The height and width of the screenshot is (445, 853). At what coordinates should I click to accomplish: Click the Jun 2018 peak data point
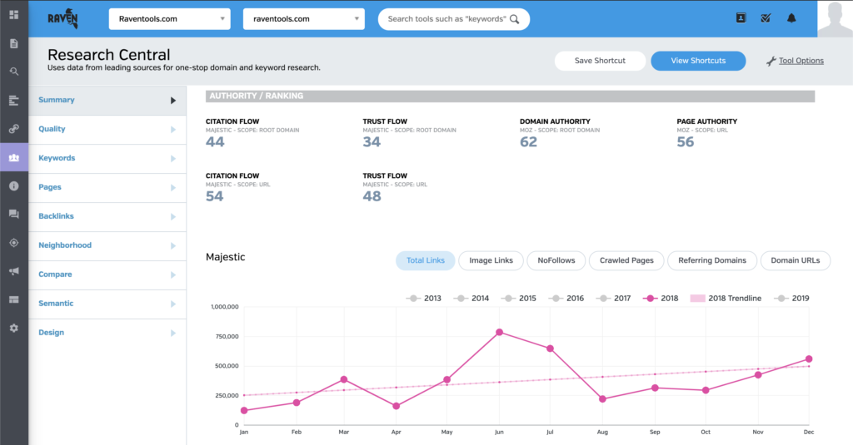[500, 332]
